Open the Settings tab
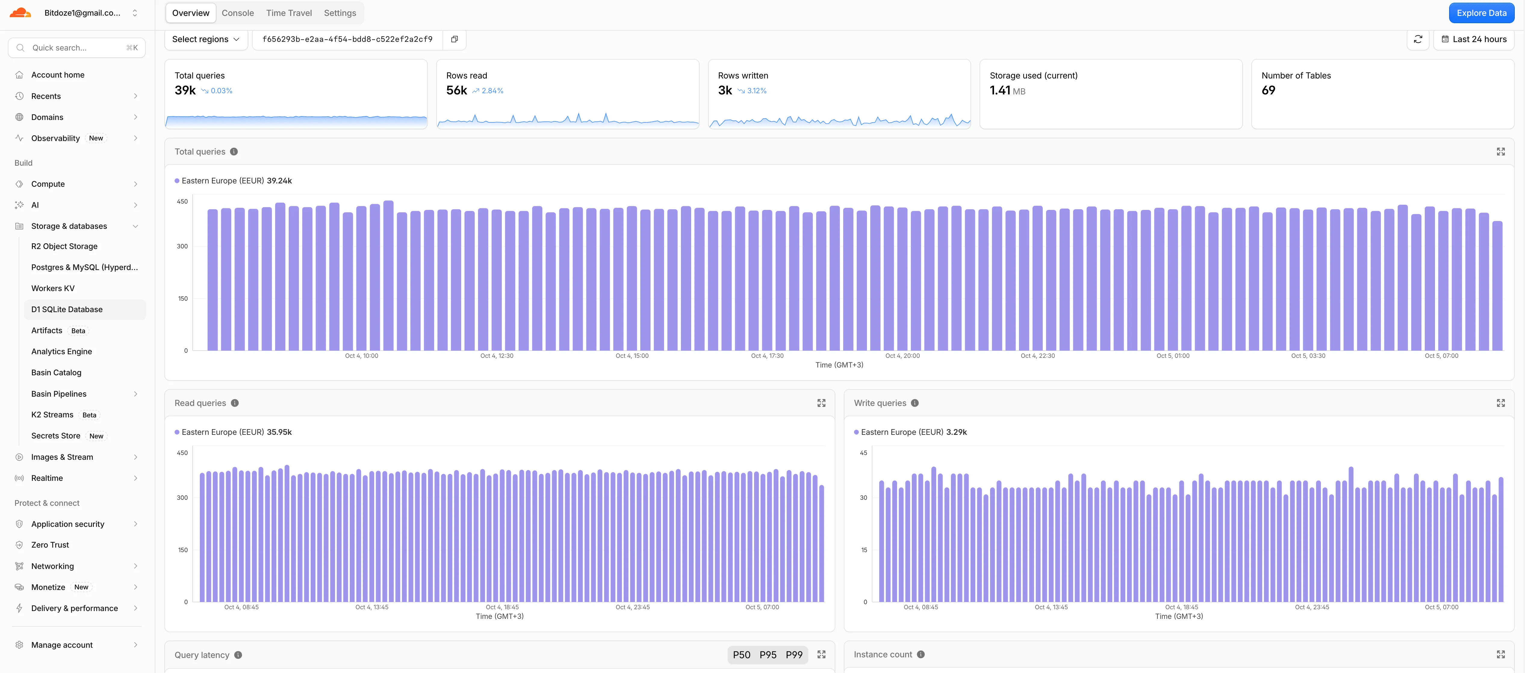Screen dimensions: 1525x673 coord(340,13)
